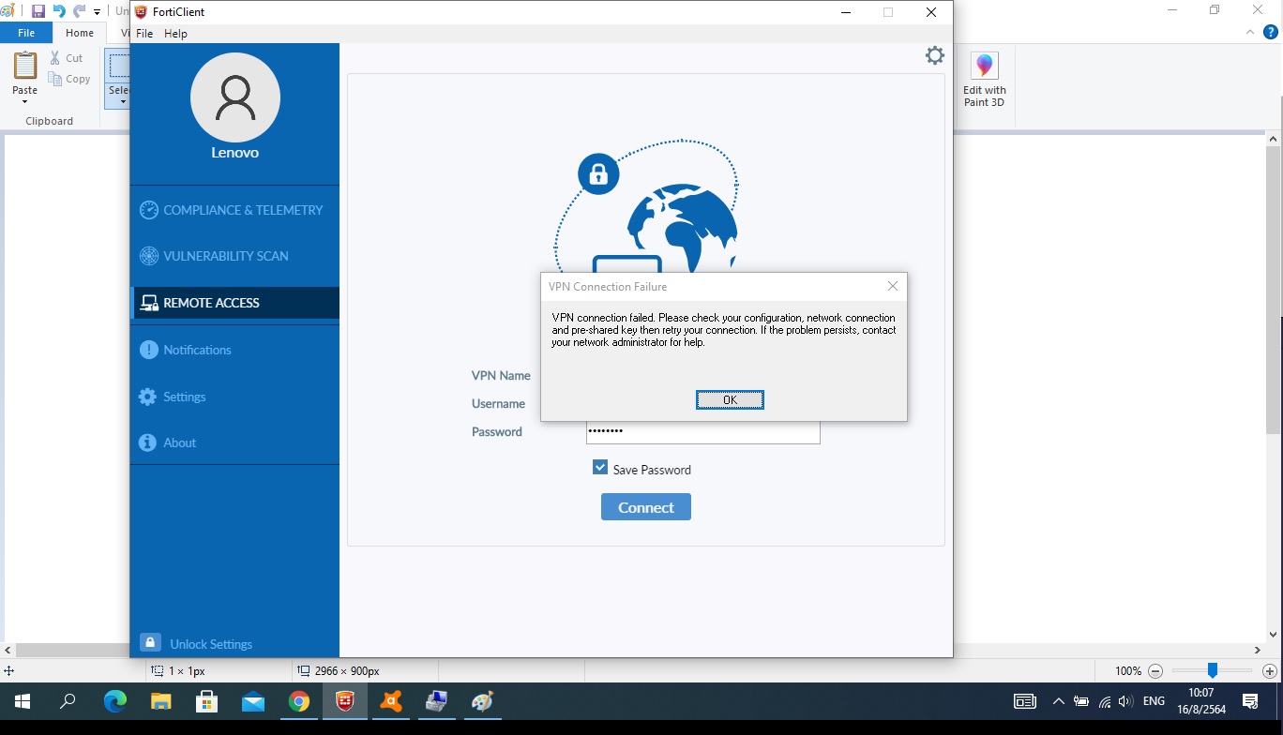Click Redo arrow in Paint toolbar

tap(80, 11)
